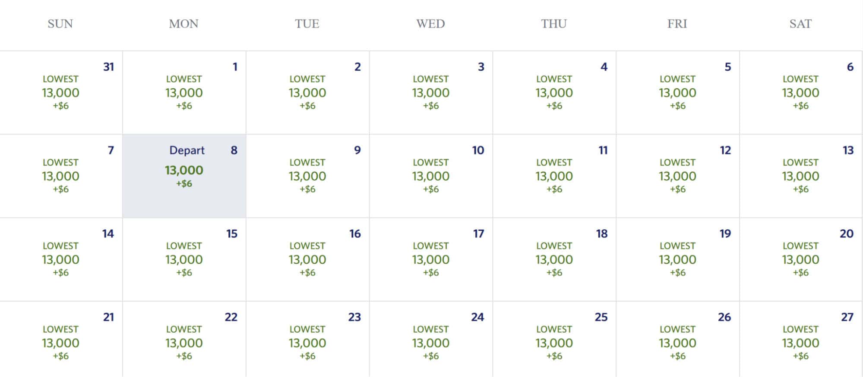Pick Saturday the 13th date
The width and height of the screenshot is (863, 377).
(801, 176)
